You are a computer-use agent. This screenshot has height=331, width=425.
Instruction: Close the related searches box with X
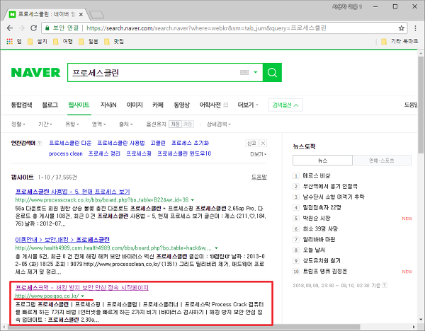[x=263, y=143]
